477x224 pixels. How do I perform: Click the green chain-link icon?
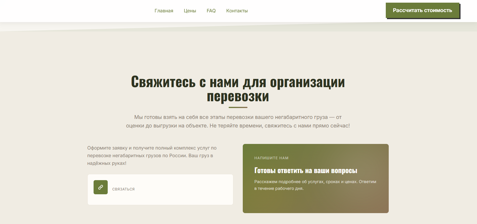coord(101,187)
